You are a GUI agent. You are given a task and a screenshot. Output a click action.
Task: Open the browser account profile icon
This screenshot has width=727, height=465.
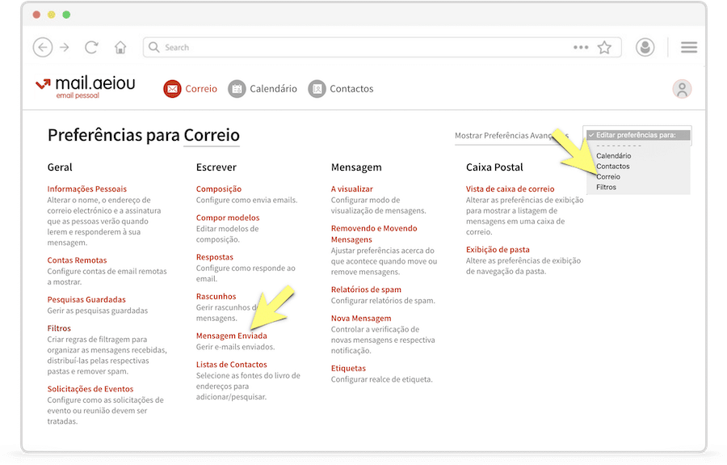click(x=645, y=48)
